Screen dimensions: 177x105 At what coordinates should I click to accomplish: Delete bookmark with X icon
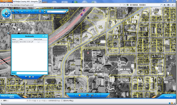(x=33, y=77)
